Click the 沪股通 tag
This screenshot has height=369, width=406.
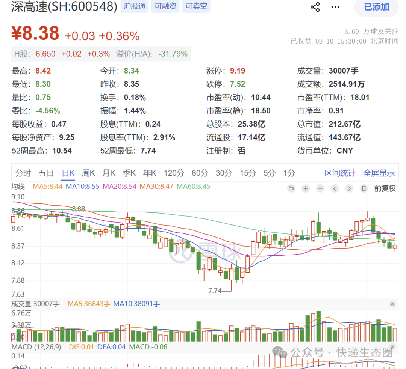pos(134,6)
